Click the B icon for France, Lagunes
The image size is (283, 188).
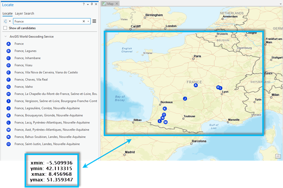coord(8,51)
